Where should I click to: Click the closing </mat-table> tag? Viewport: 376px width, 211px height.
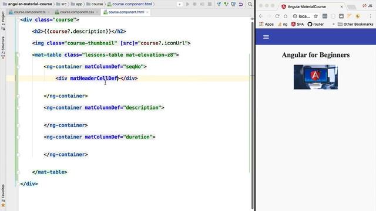click(x=49, y=172)
